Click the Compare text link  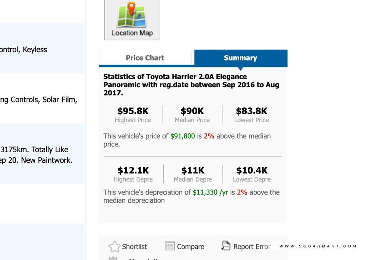[190, 247]
